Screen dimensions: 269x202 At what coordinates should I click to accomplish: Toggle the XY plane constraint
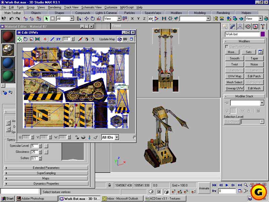click(150, 19)
